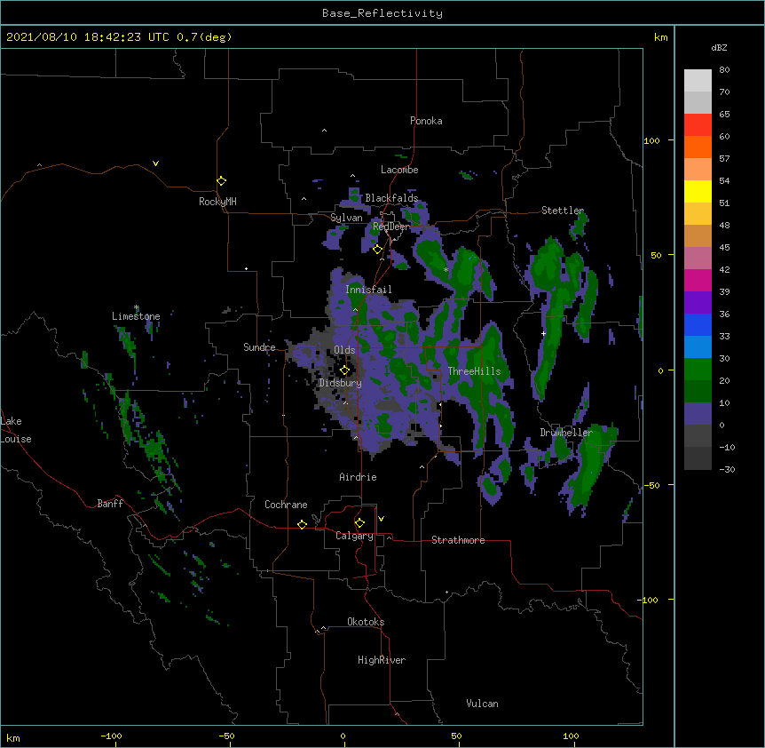The image size is (765, 748).
Task: Click the Base_Reflectivity title
Action: [382, 13]
